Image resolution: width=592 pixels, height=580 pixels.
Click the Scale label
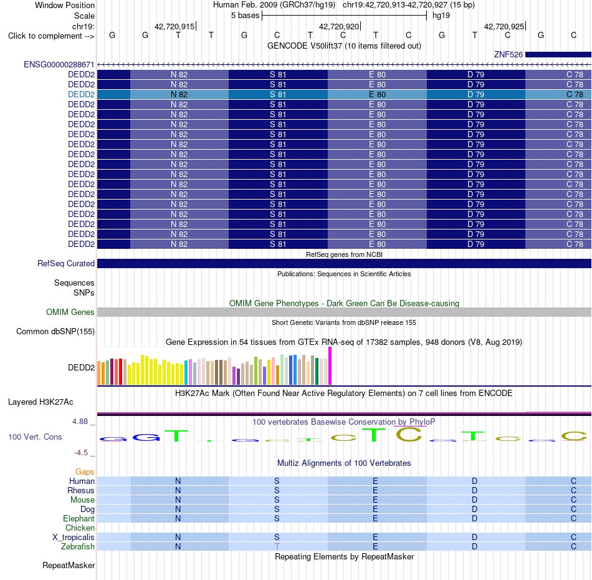pos(84,16)
